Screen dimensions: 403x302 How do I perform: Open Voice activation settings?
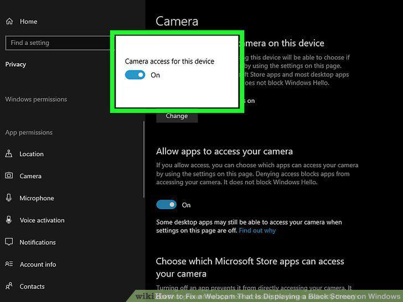click(x=42, y=220)
